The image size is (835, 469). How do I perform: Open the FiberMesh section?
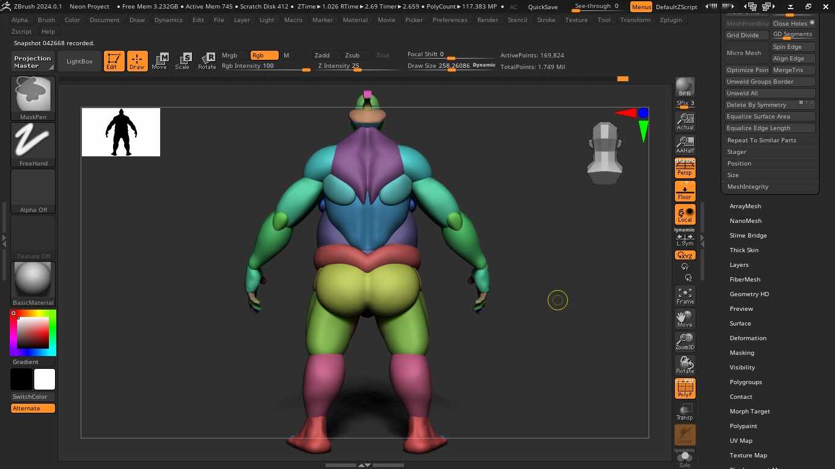click(x=745, y=279)
